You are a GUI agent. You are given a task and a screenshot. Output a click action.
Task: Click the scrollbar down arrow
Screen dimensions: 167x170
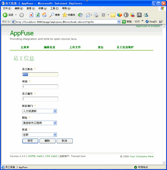click(x=164, y=162)
